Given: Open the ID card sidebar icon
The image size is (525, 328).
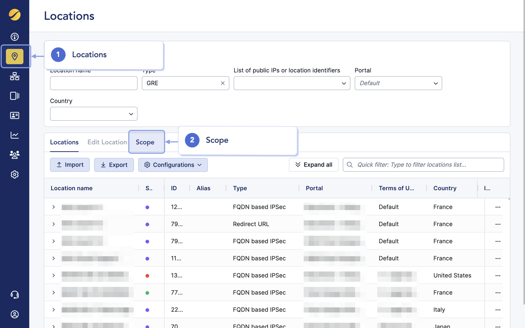Looking at the screenshot, I should [15, 116].
